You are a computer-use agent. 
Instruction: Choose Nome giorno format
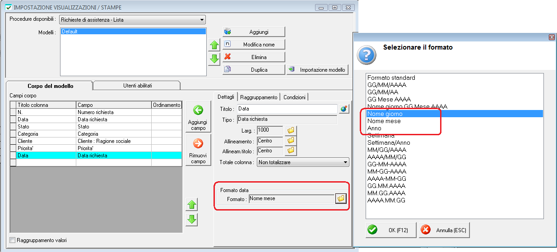coord(455,114)
